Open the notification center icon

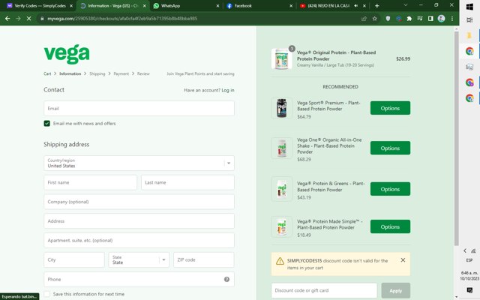pos(469,289)
